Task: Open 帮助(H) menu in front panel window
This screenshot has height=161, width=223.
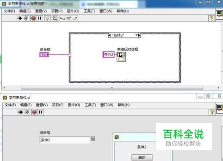Action: (124, 105)
